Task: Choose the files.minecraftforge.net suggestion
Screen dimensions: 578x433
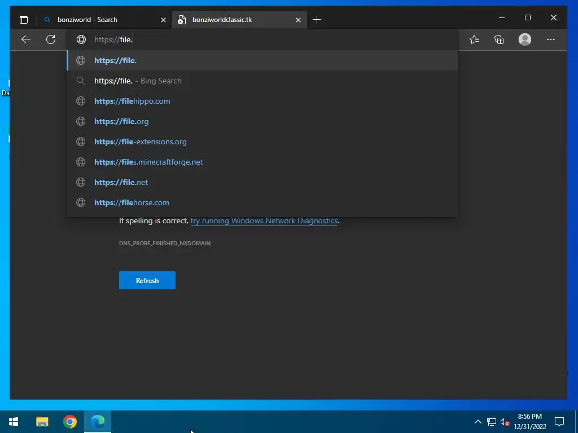Action: (262, 162)
